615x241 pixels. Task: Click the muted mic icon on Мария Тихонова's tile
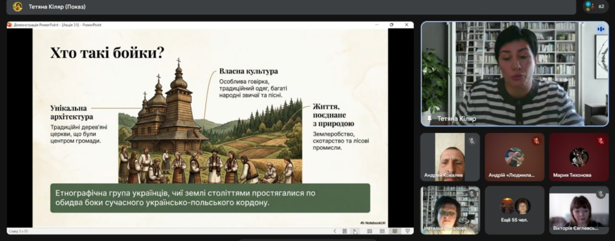[x=600, y=141]
